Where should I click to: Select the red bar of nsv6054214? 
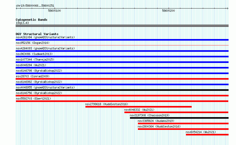click(x=207, y=135)
